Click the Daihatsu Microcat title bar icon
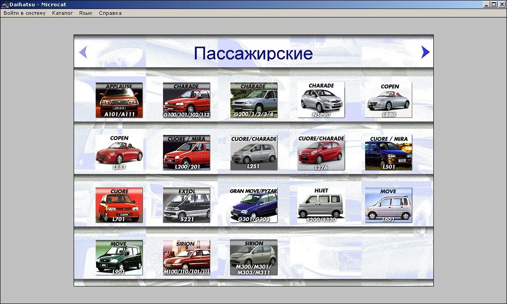The image size is (507, 304). point(4,4)
